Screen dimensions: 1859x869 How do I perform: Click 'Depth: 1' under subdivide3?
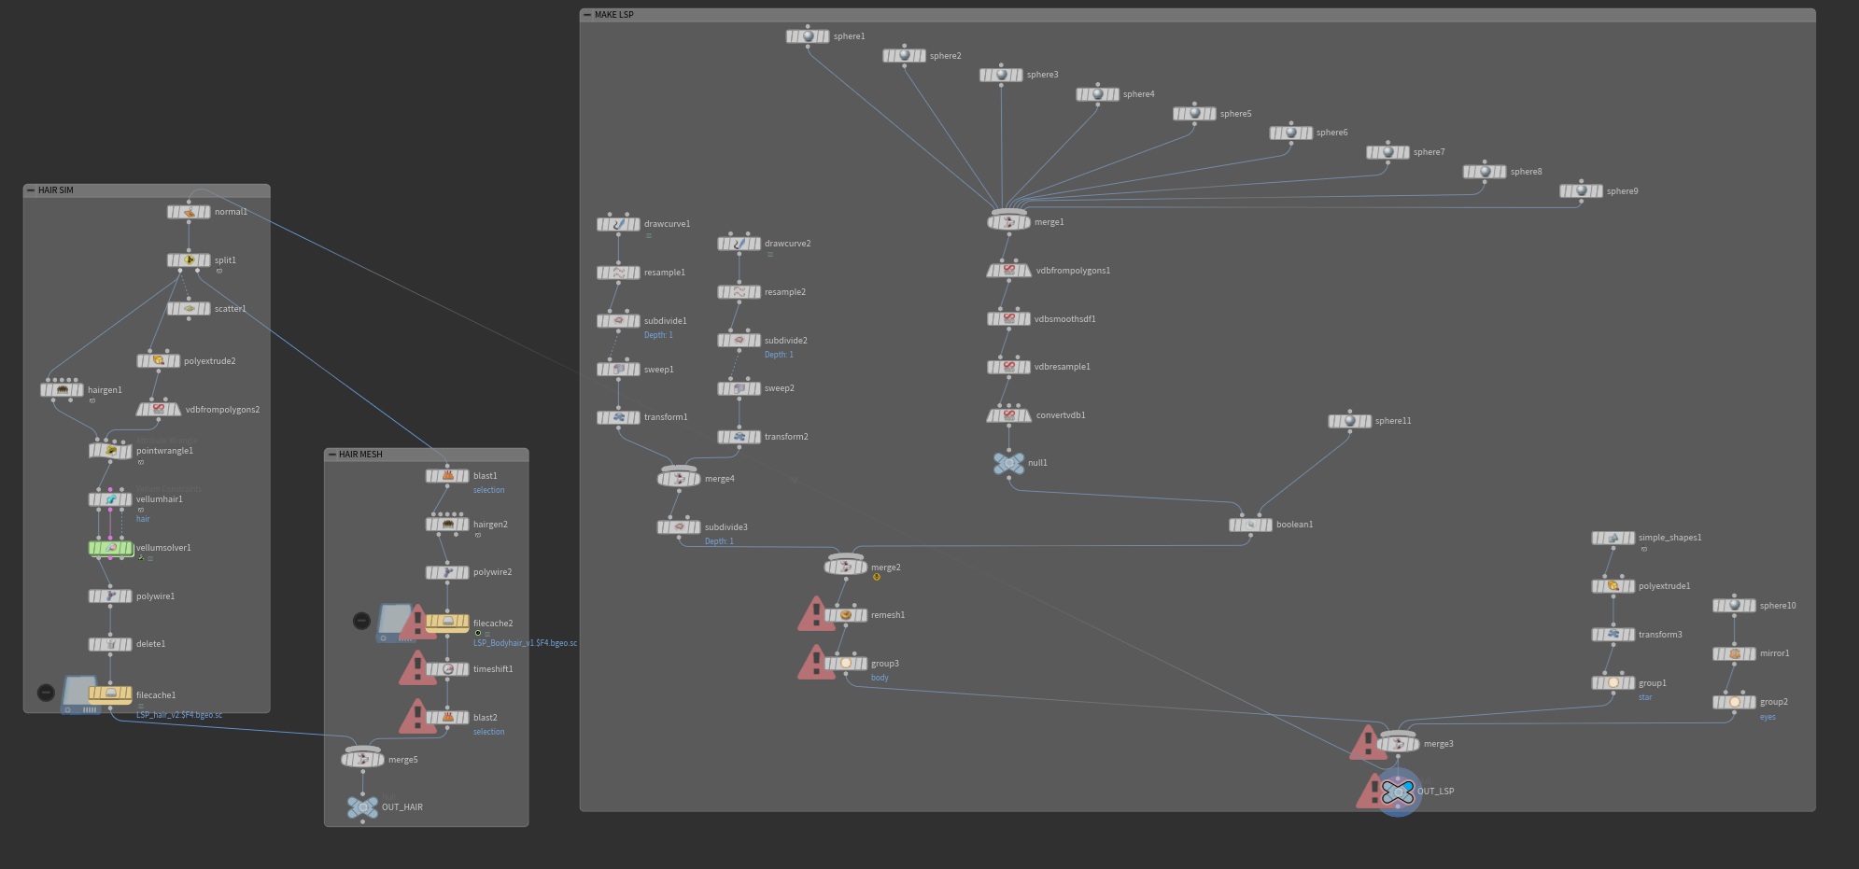719,541
